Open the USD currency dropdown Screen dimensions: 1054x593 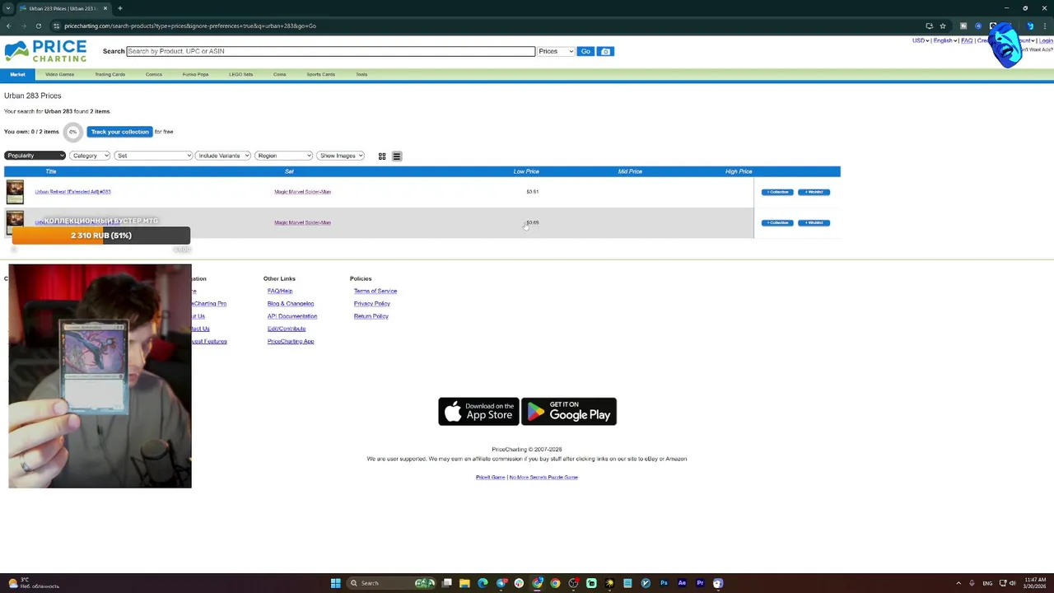[921, 40]
